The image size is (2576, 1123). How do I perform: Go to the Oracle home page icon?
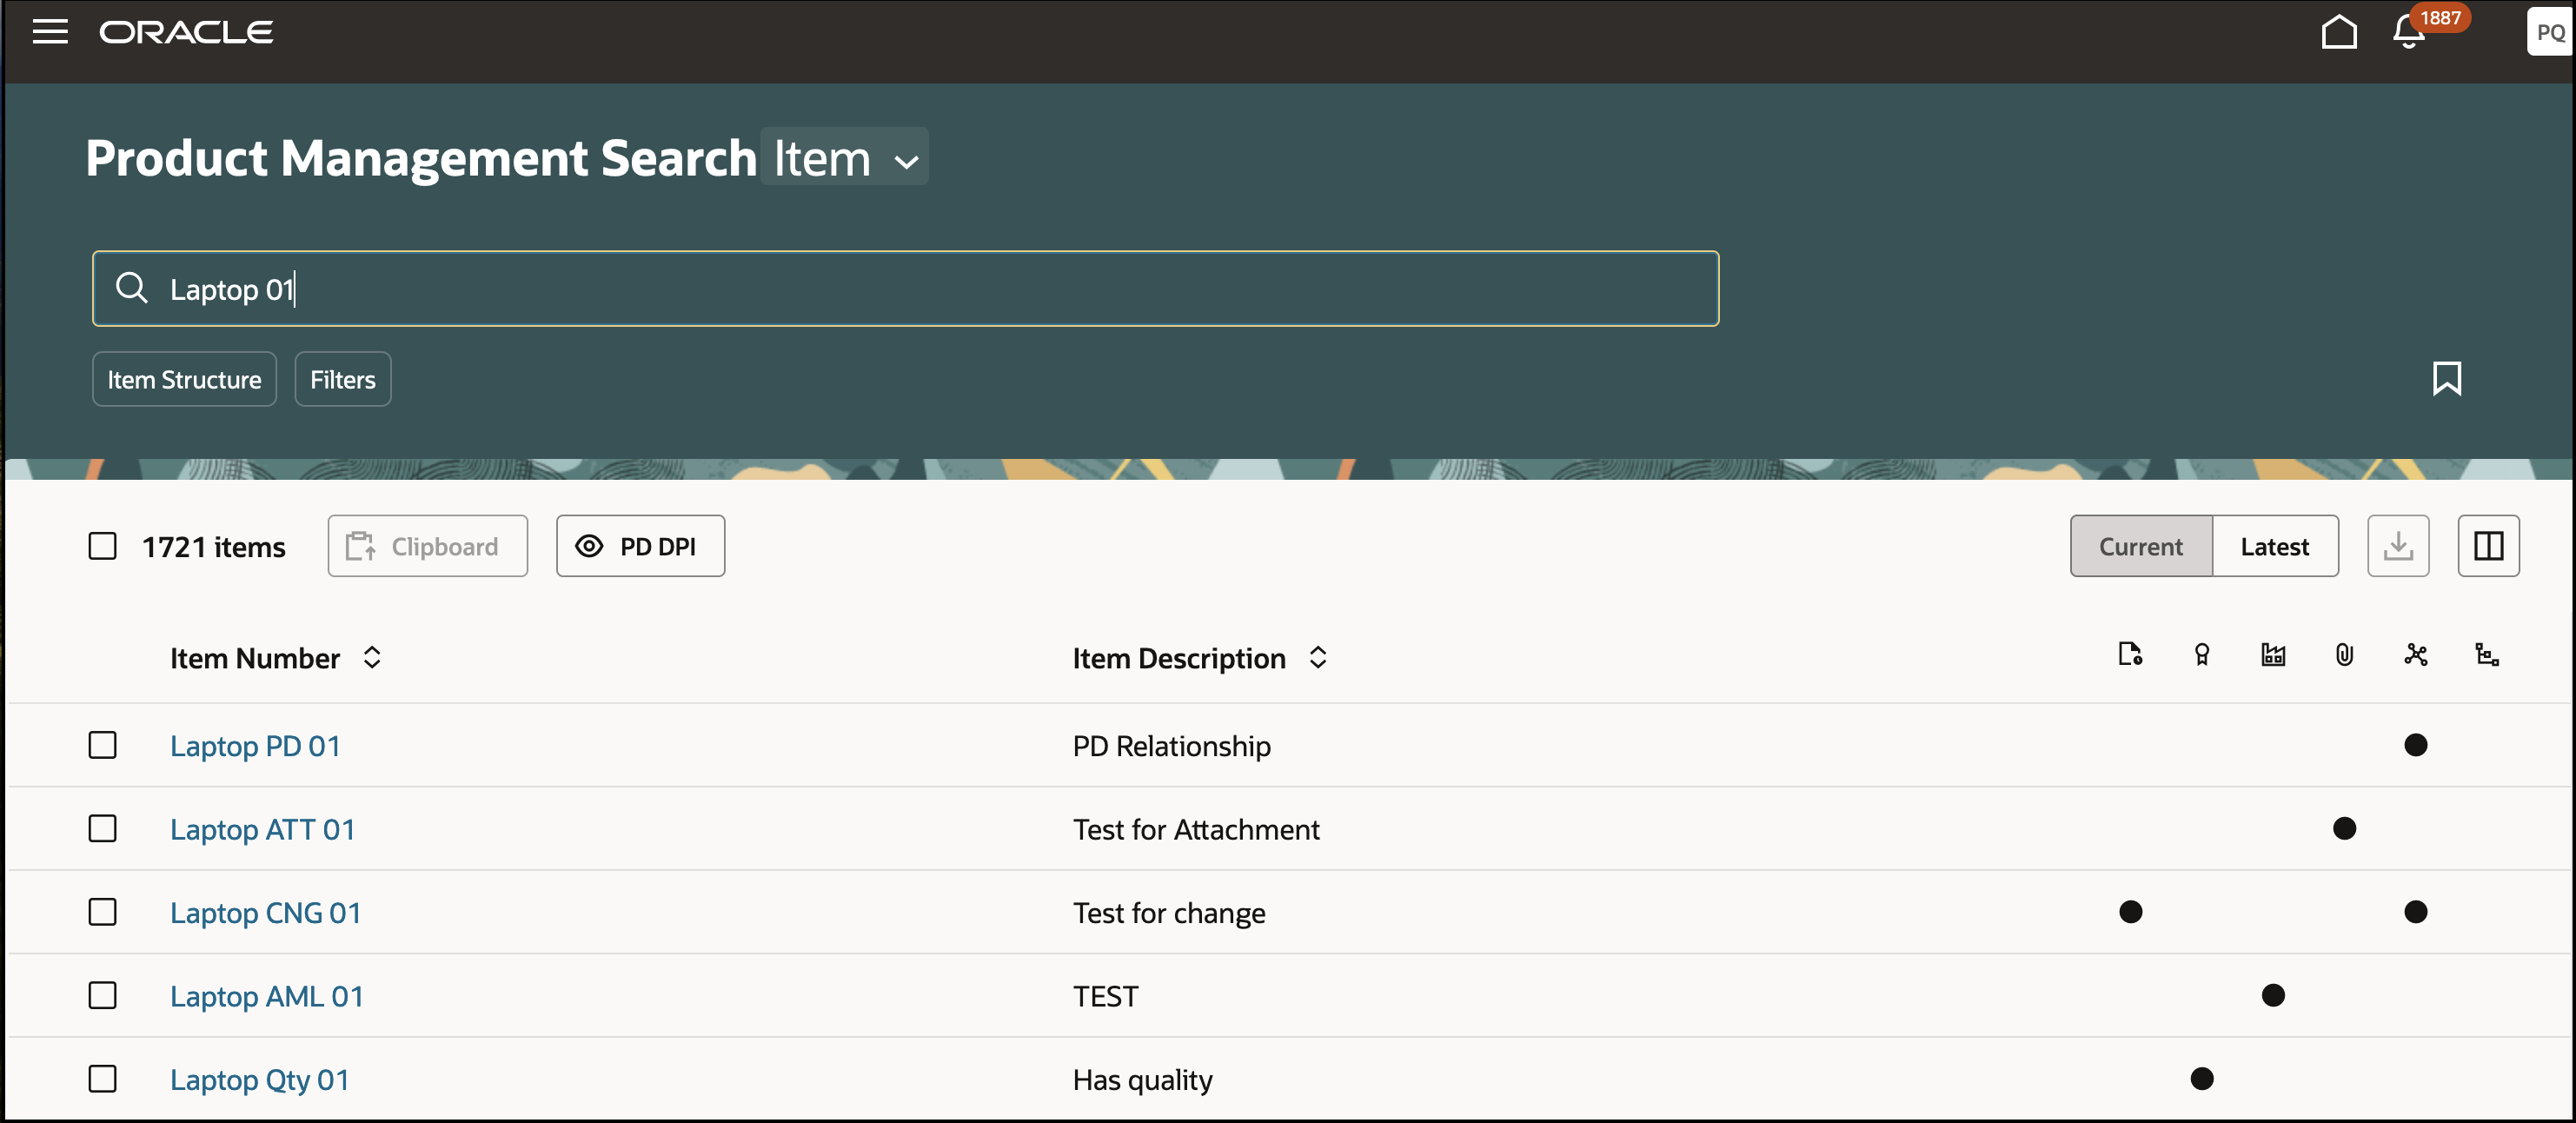click(2338, 32)
